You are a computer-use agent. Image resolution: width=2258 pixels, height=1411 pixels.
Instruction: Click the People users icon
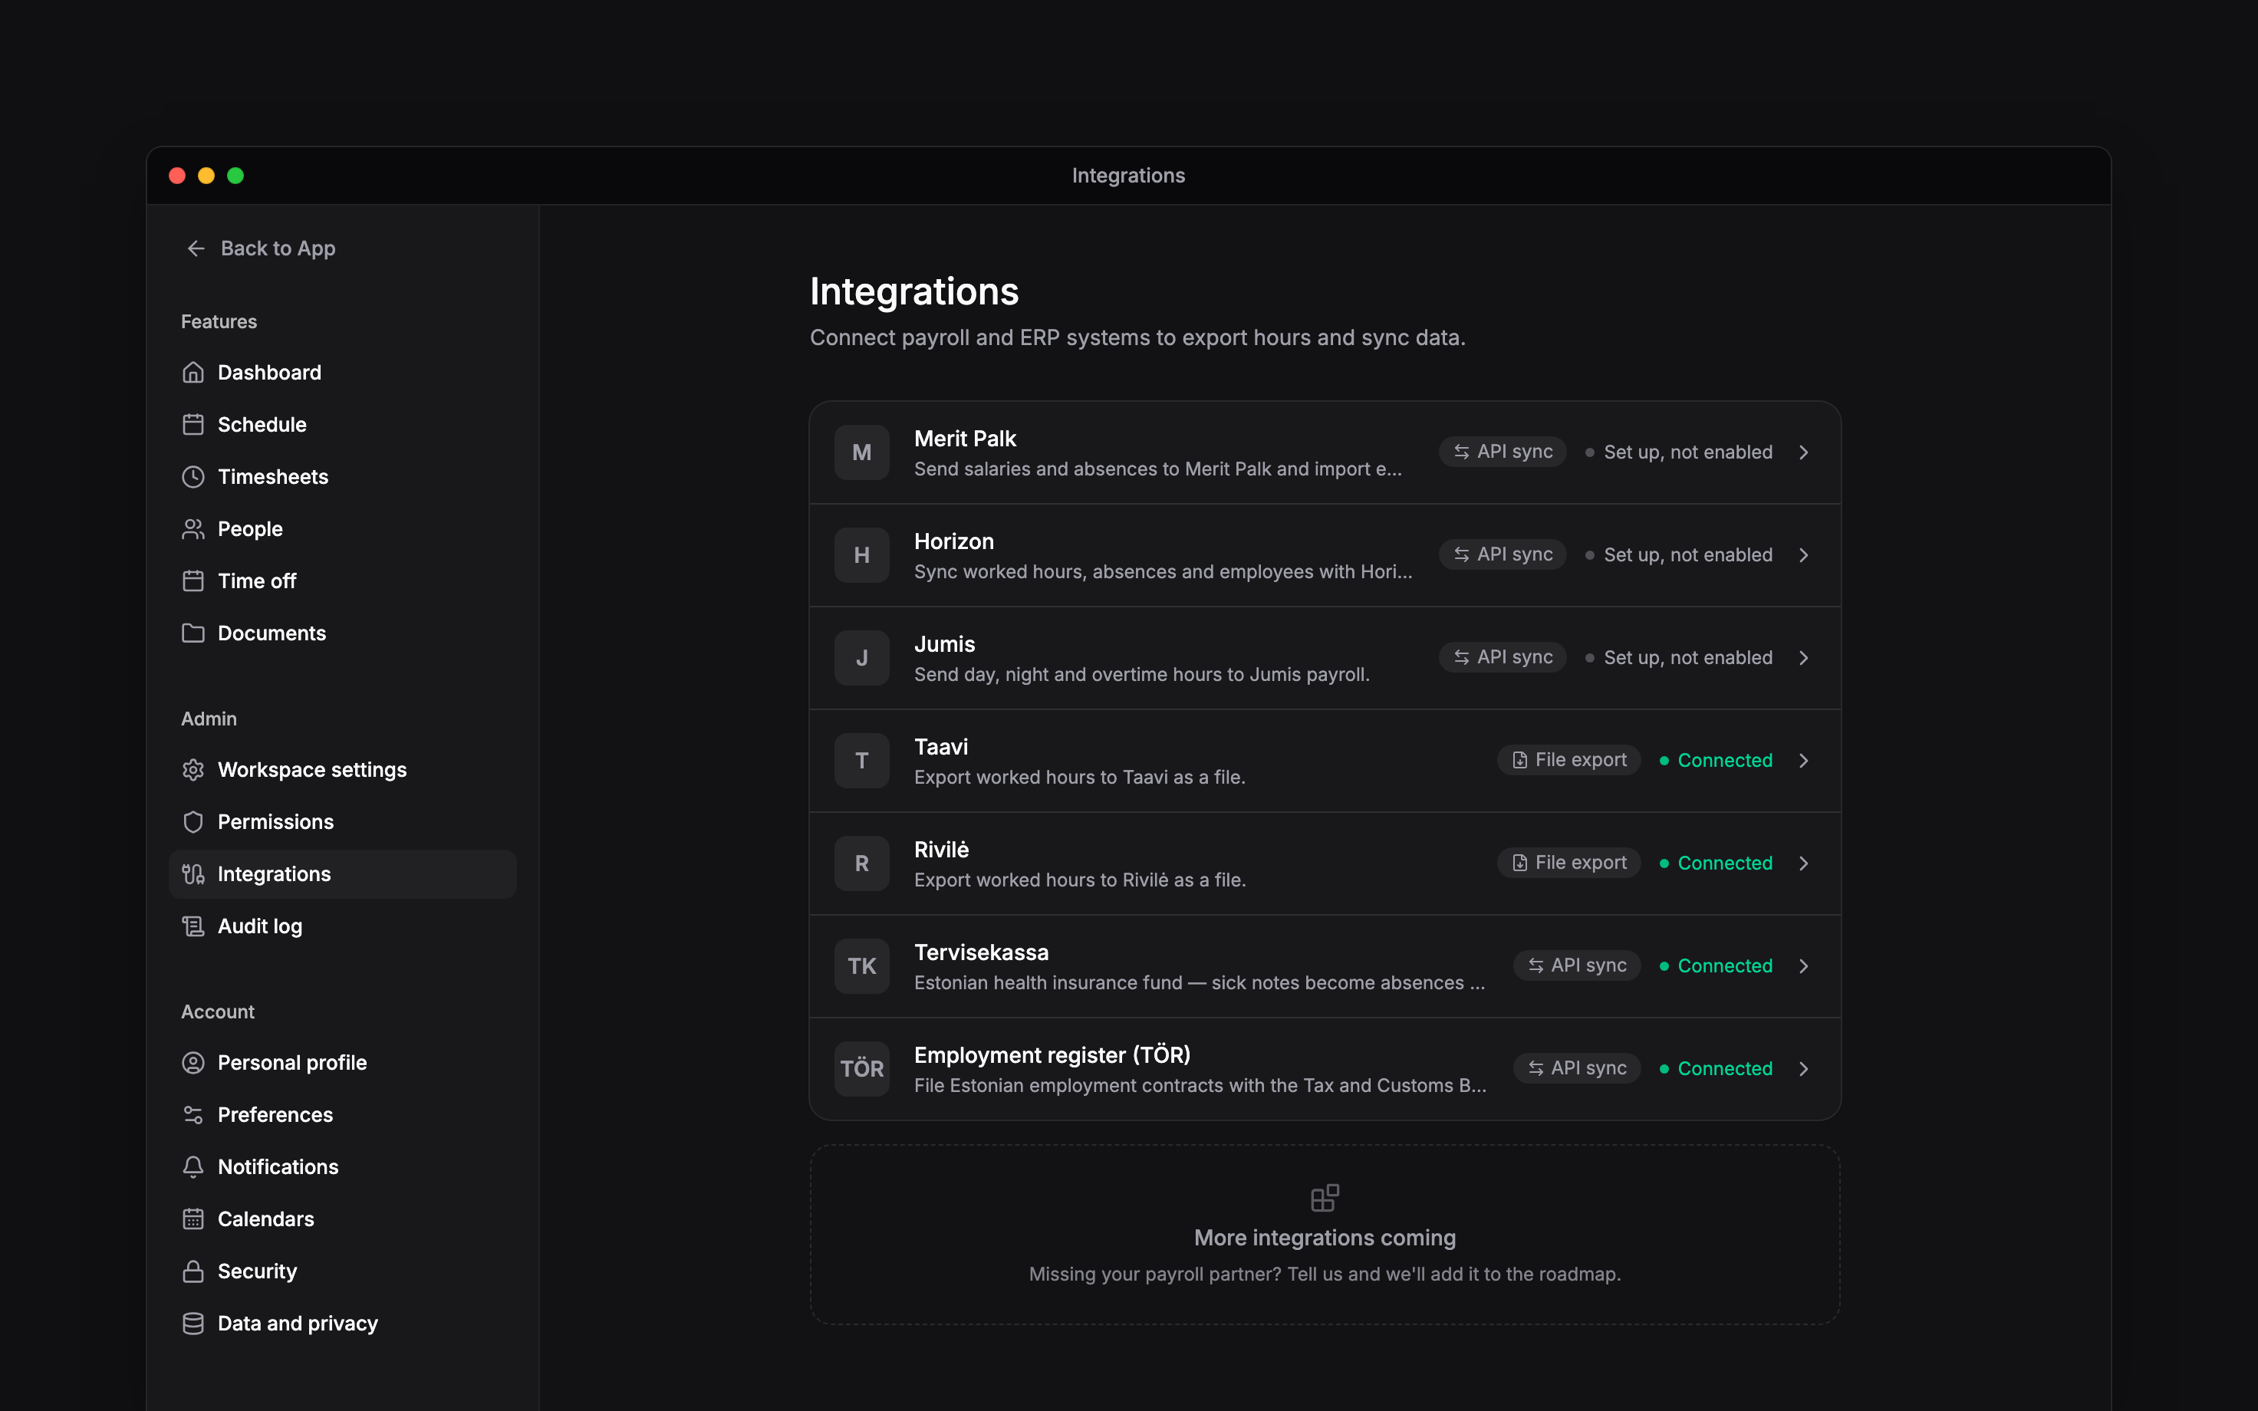click(193, 529)
